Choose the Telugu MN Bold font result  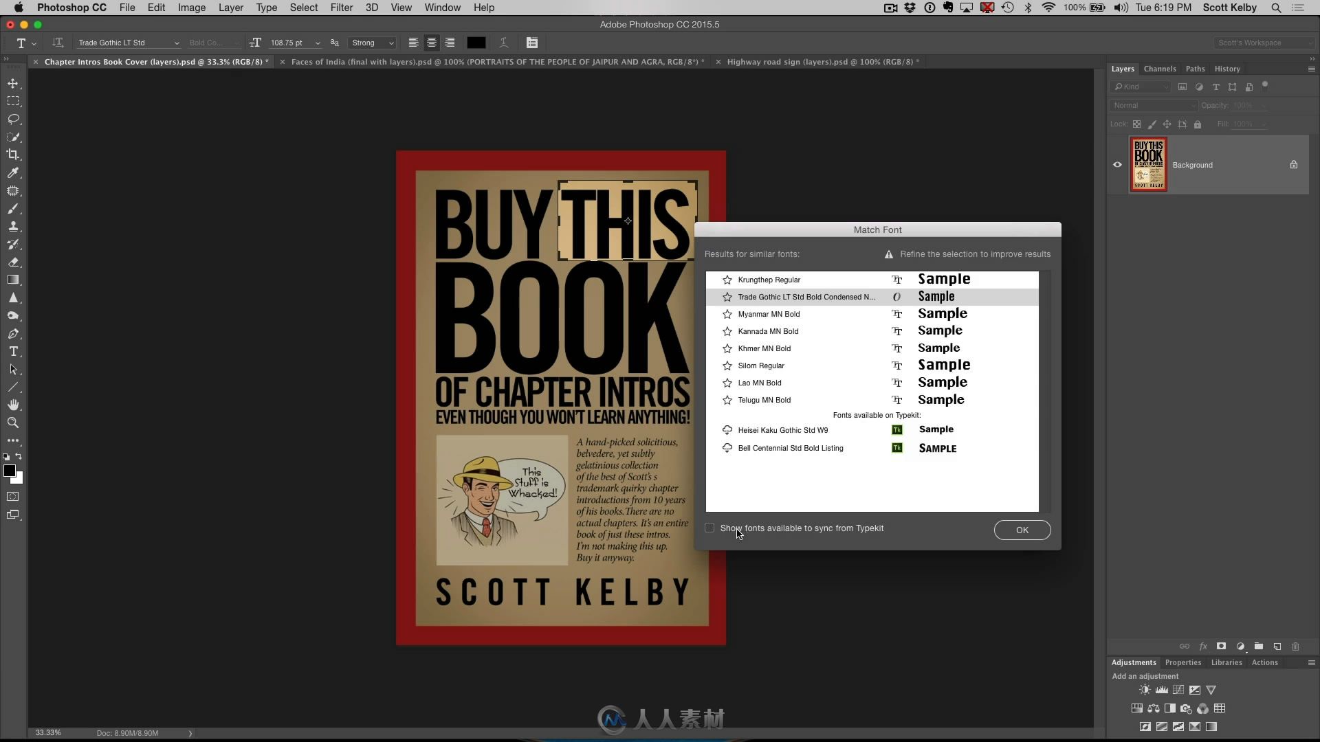[x=872, y=400]
